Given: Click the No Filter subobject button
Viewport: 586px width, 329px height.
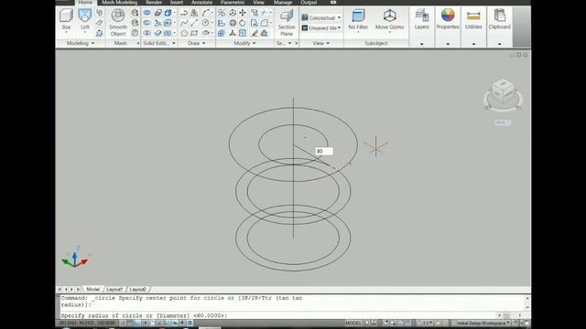Looking at the screenshot, I should point(358,20).
